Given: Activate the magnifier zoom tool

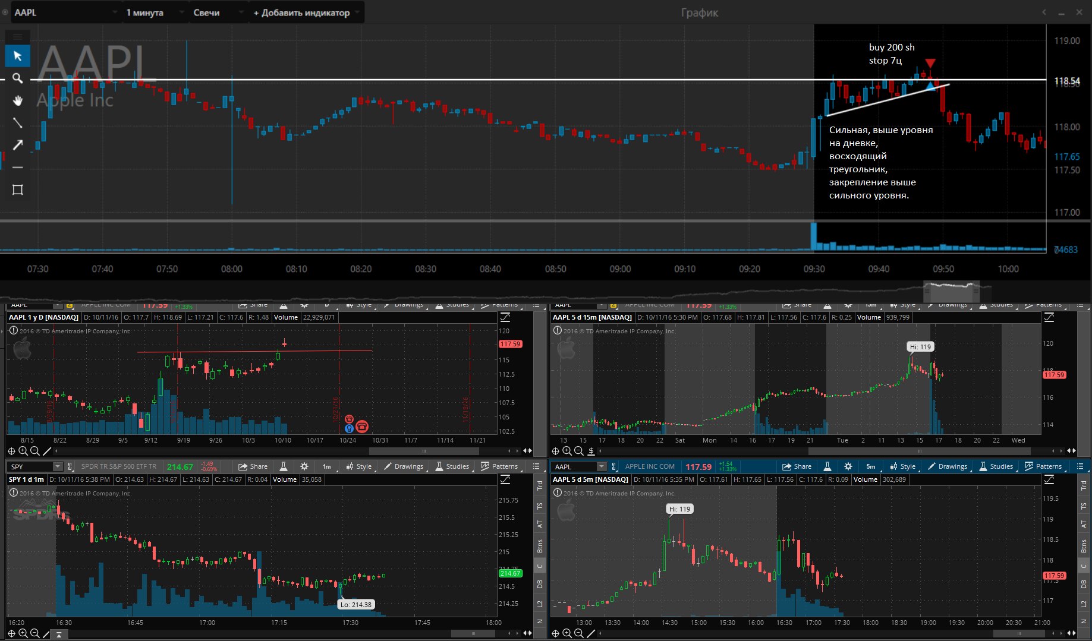Looking at the screenshot, I should coord(17,78).
